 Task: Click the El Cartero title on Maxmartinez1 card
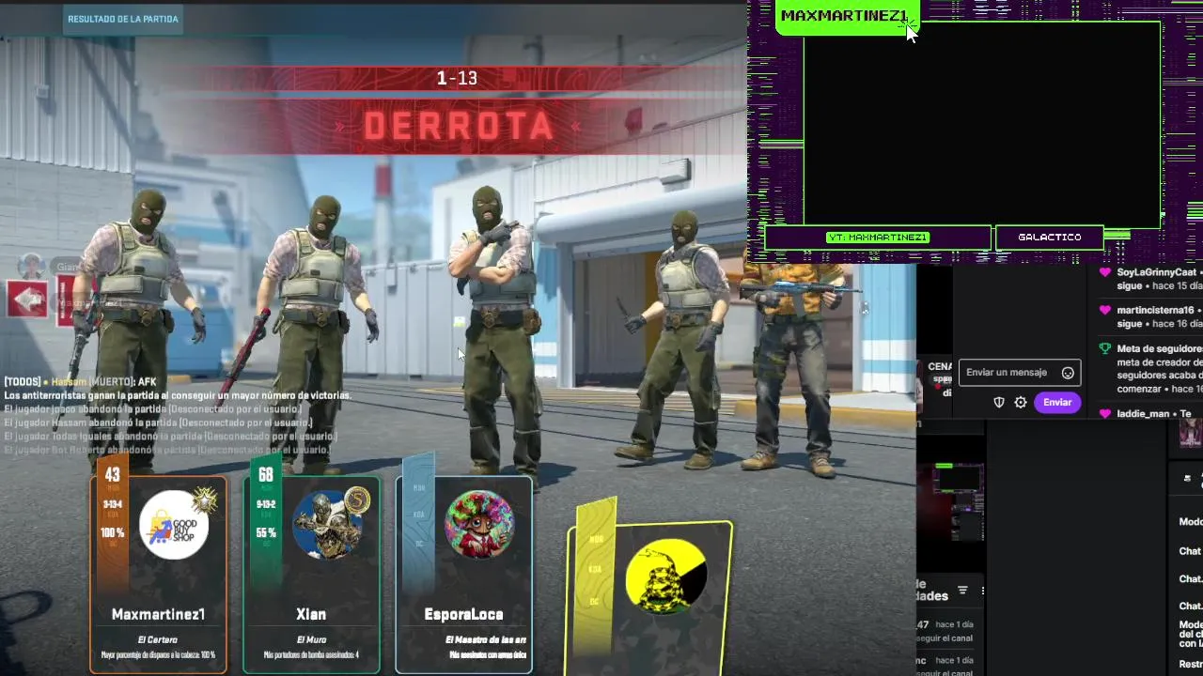coord(158,640)
